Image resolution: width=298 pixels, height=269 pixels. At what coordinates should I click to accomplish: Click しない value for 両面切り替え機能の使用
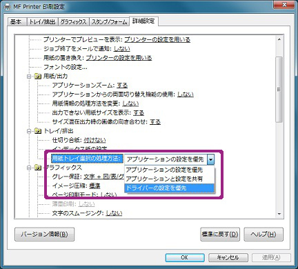pyautogui.click(x=186, y=94)
